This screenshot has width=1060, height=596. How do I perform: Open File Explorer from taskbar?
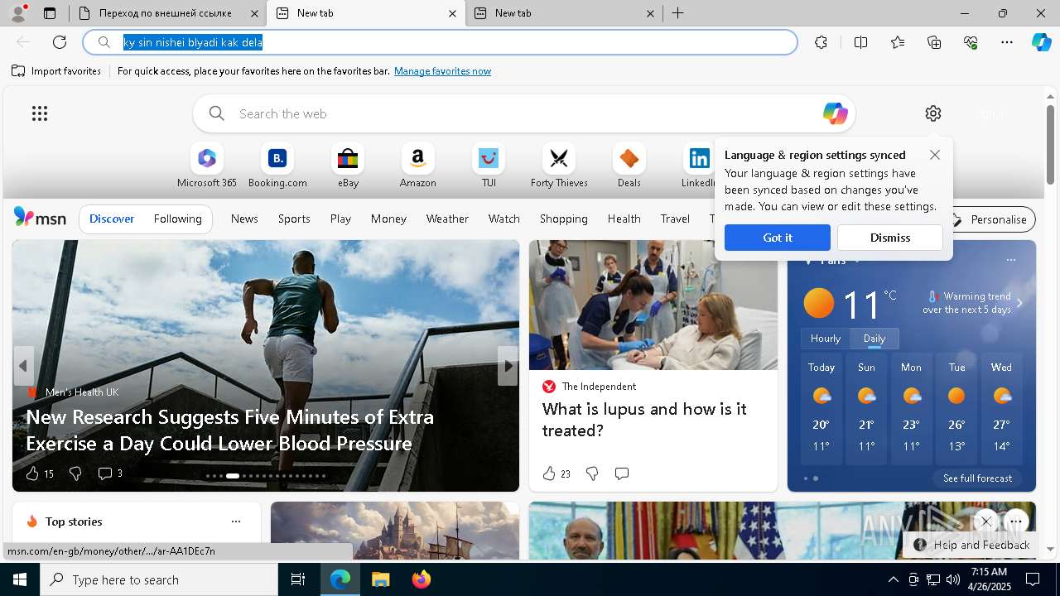(380, 579)
